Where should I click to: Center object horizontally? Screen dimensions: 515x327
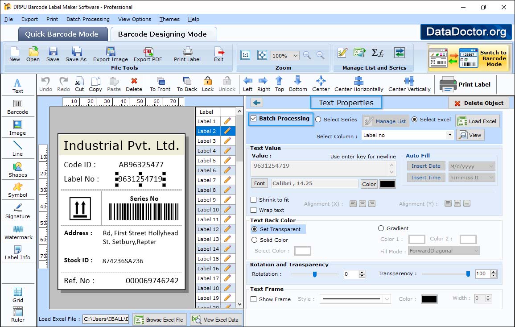click(x=358, y=84)
